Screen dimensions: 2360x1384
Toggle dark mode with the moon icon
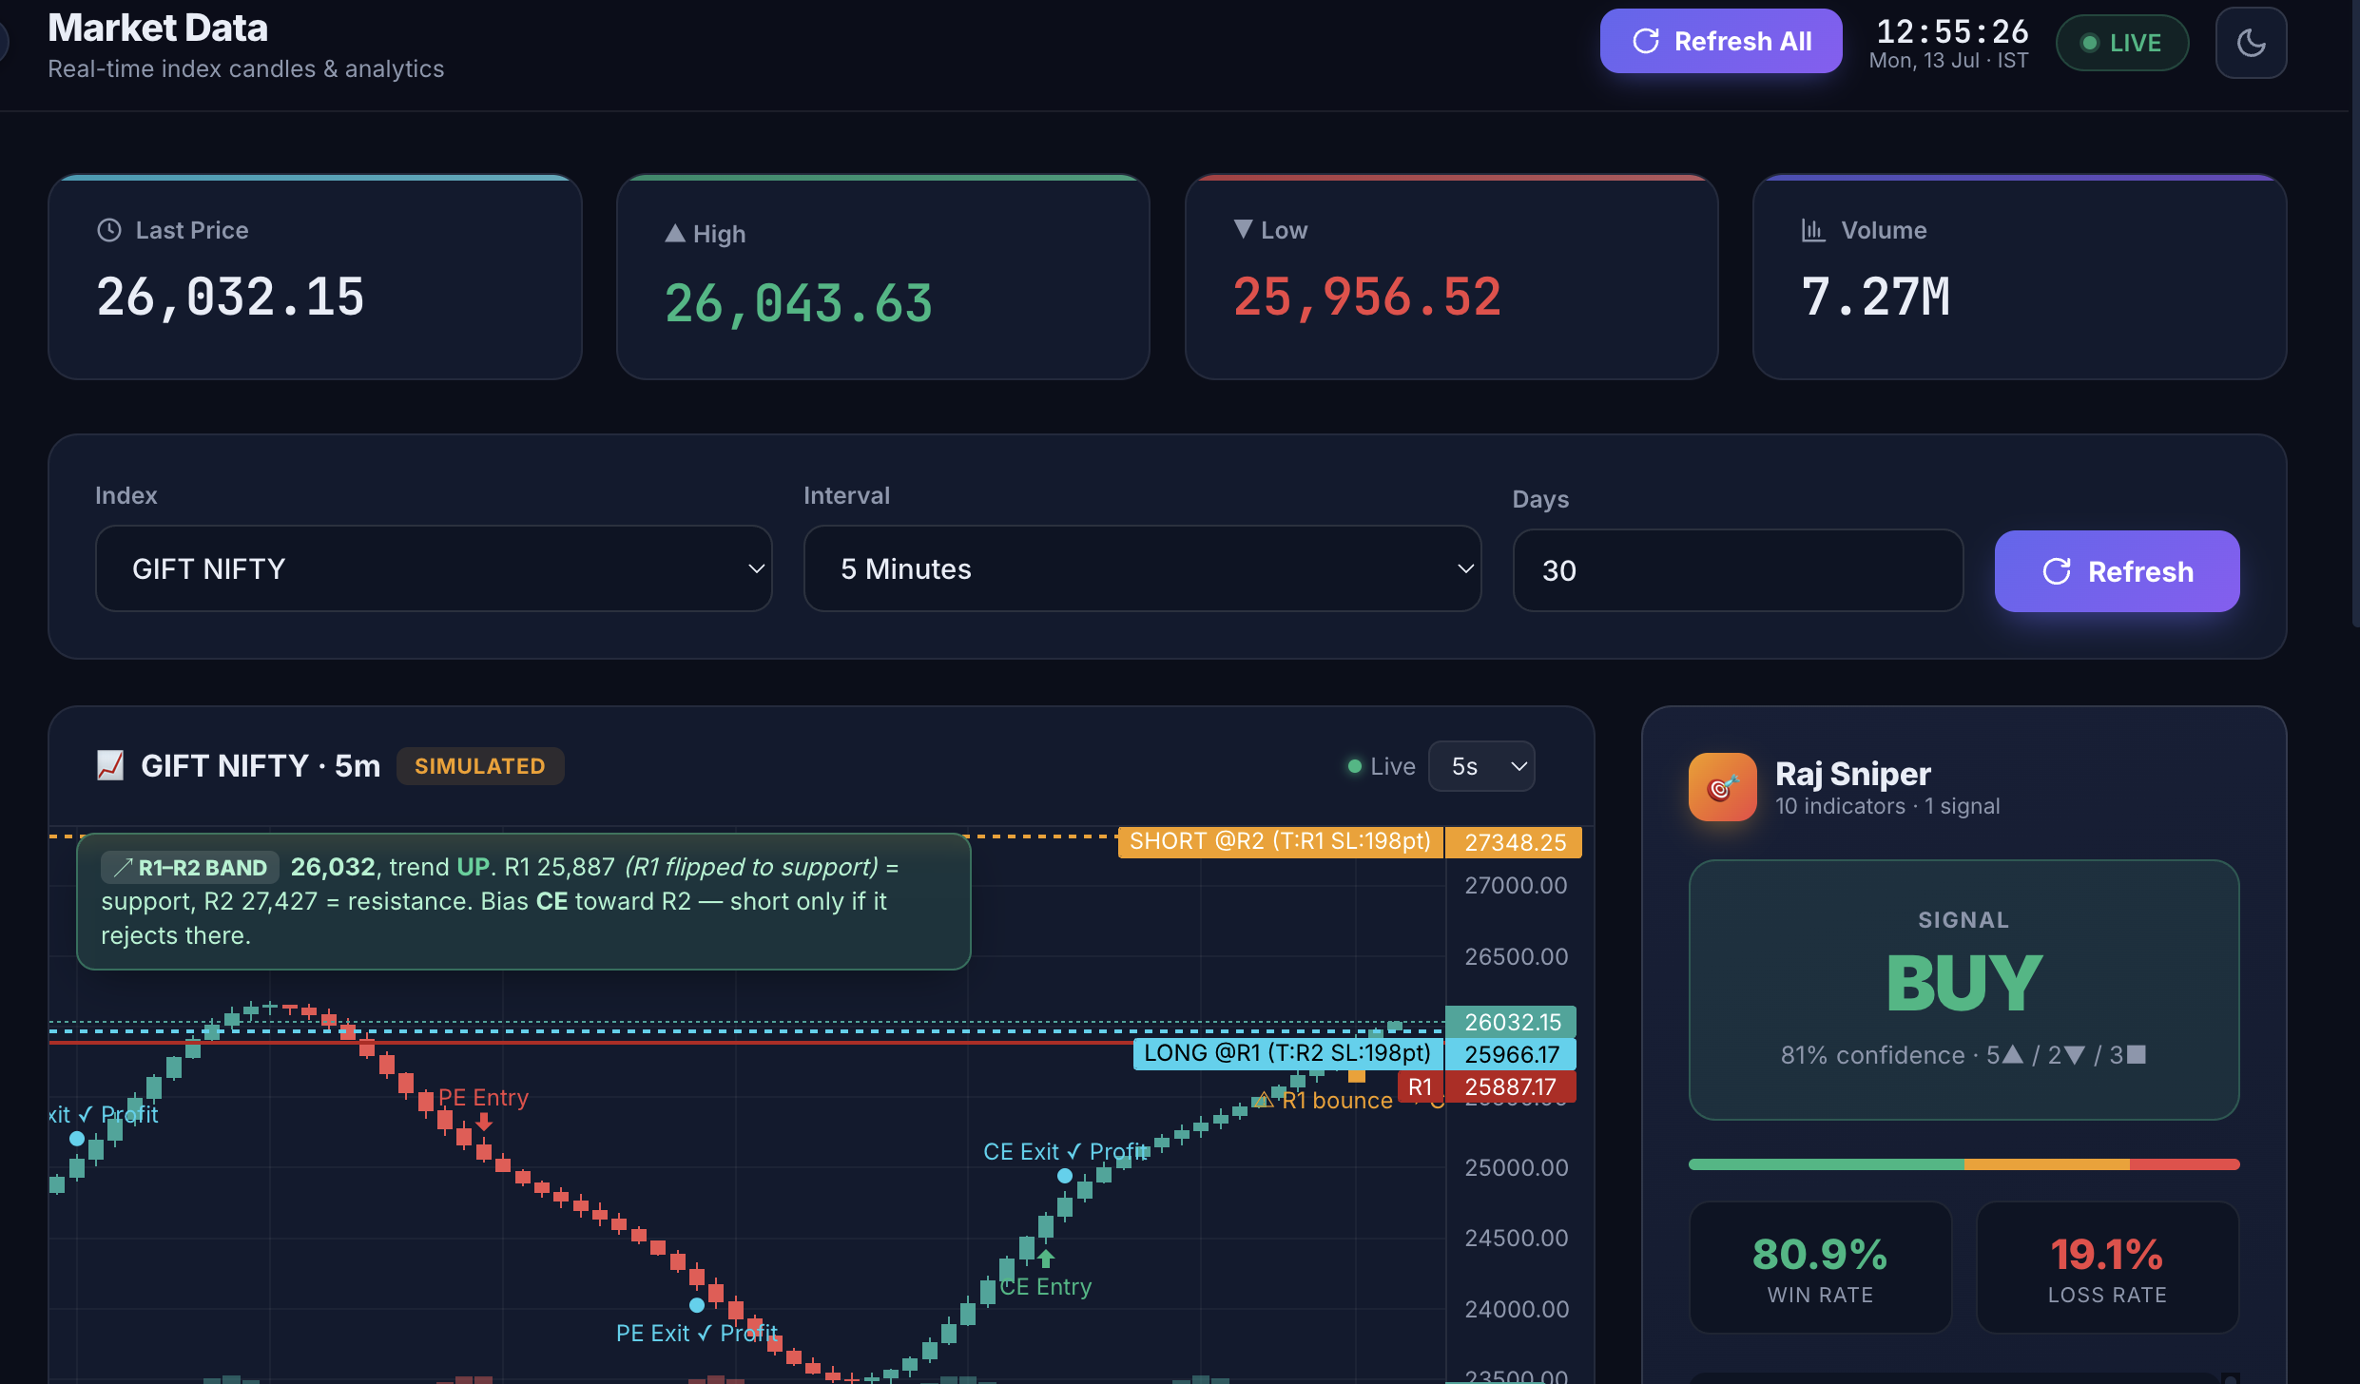coord(2251,42)
